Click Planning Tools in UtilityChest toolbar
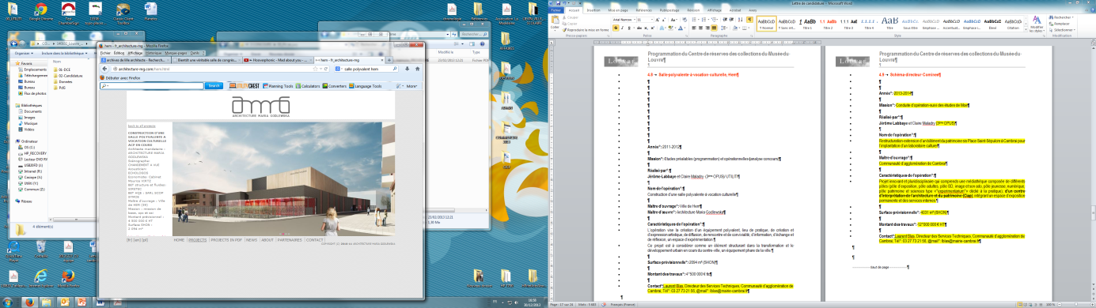 pyautogui.click(x=278, y=86)
